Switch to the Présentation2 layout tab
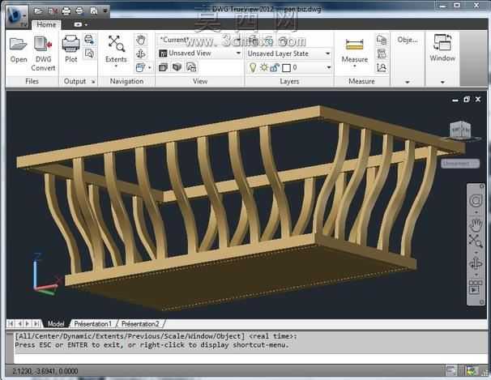This screenshot has height=380, width=491. pyautogui.click(x=140, y=323)
